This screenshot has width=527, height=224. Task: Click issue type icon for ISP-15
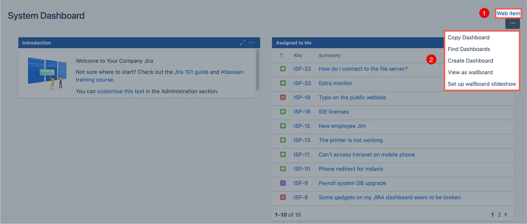(283, 126)
